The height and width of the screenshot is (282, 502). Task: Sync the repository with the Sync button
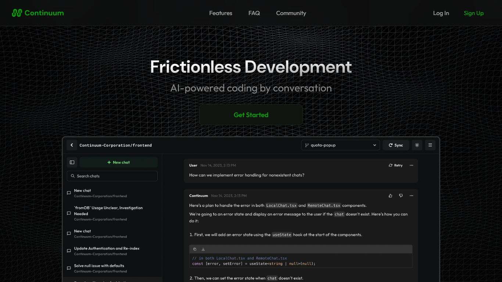click(396, 145)
